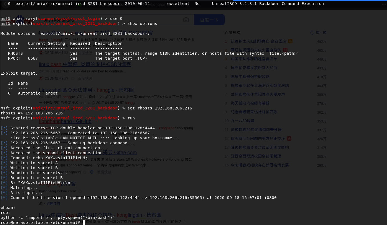
Task: Open hot topic '网红拉姆遭前夫纵火重度烧伤'
Action: 256,50
